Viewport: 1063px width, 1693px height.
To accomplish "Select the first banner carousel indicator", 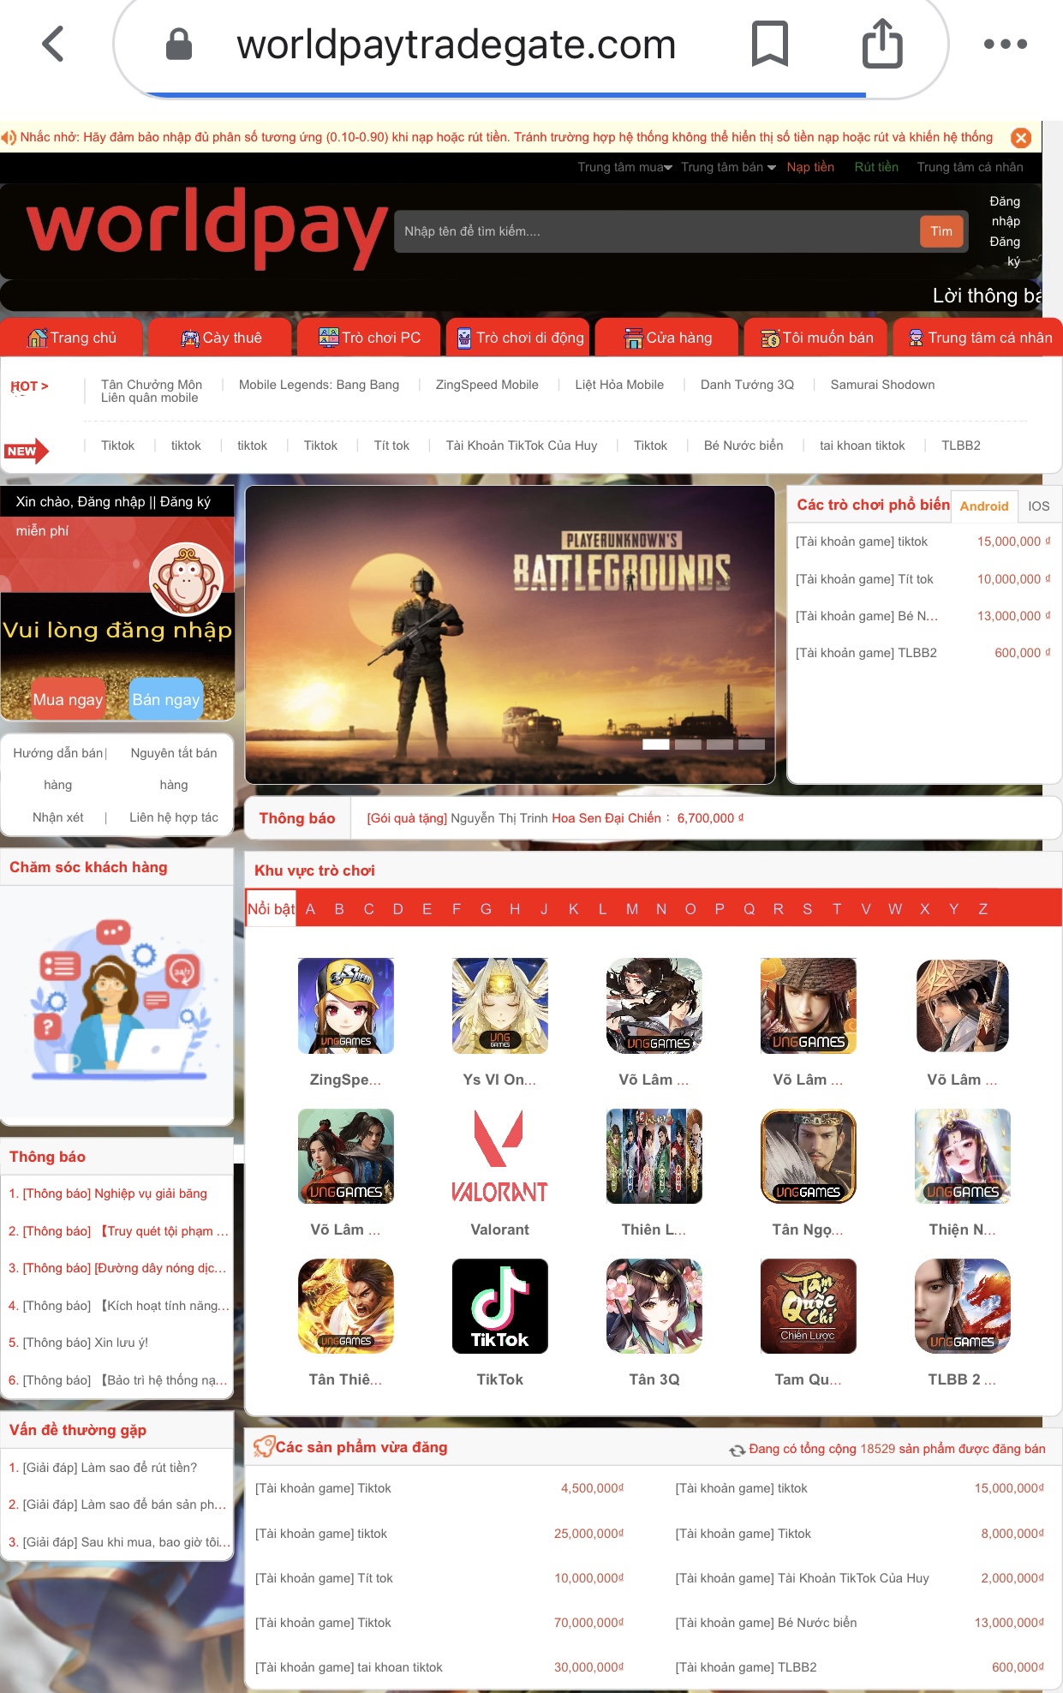I will click(x=655, y=744).
